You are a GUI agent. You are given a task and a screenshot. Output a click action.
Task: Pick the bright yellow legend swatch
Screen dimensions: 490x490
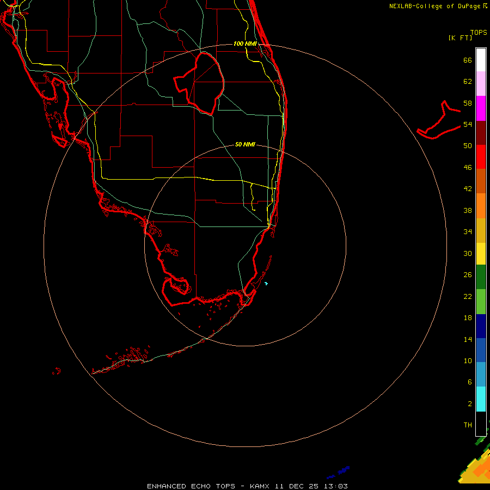(481, 254)
